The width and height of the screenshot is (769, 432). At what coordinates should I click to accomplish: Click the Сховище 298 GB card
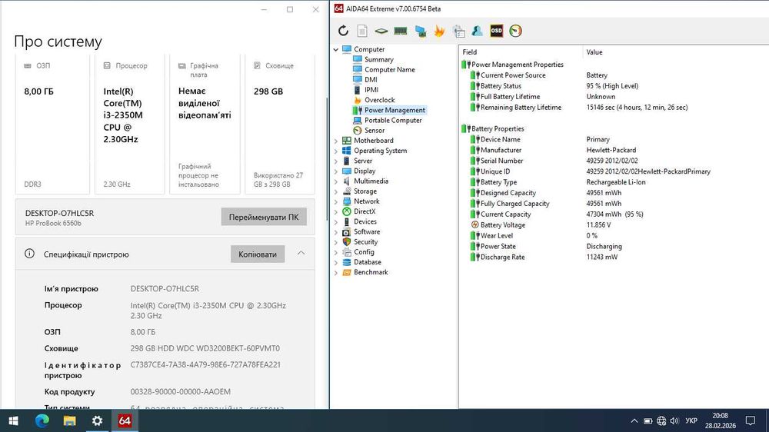[280, 125]
